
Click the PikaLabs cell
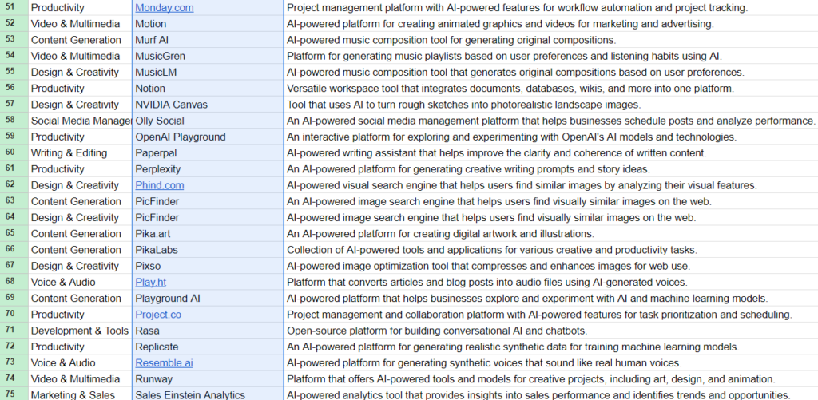click(208, 251)
